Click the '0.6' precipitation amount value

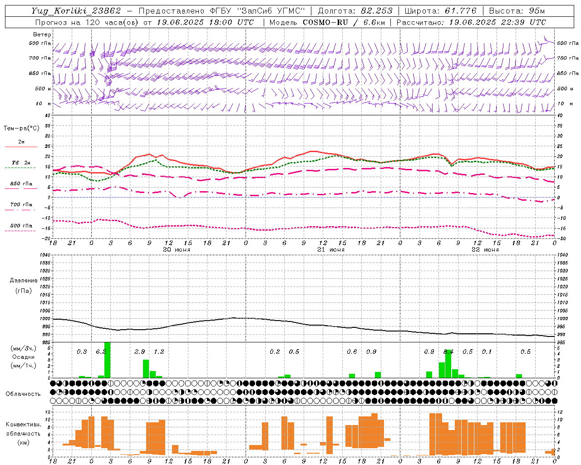352,351
